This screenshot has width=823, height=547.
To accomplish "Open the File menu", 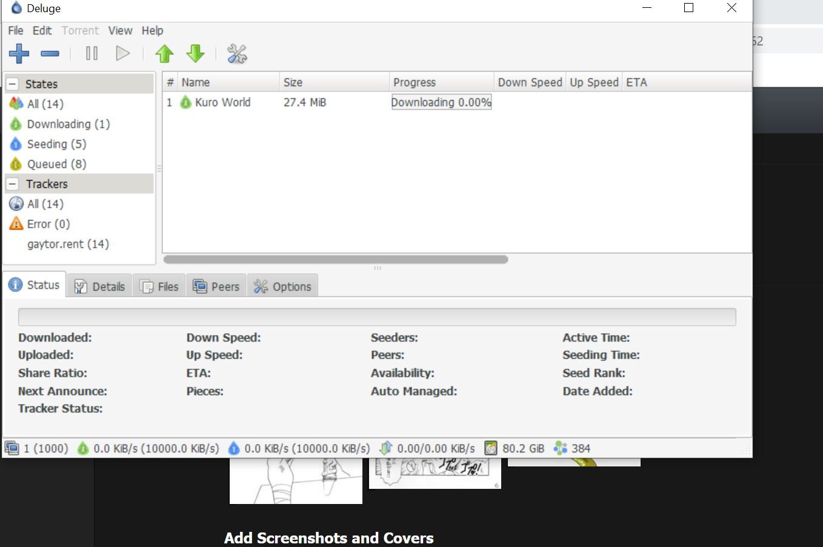I will point(16,30).
